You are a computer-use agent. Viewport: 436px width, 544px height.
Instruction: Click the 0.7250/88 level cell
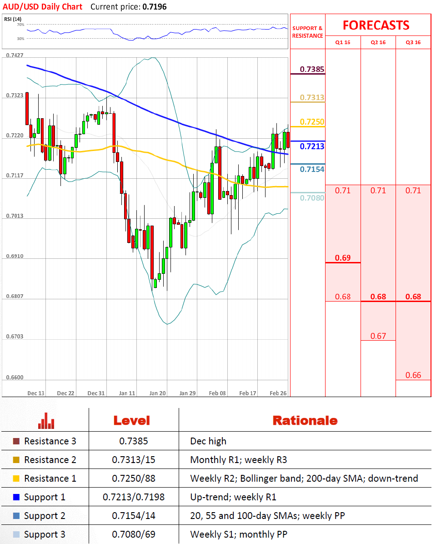(x=134, y=479)
